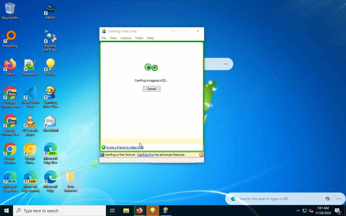Click the muted volume tray icon

click(x=311, y=211)
